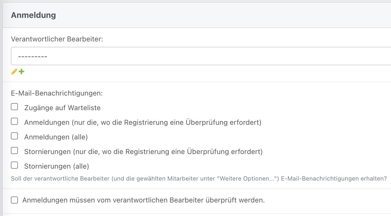Click the green plus icon to add Bearbeiter

(21, 72)
